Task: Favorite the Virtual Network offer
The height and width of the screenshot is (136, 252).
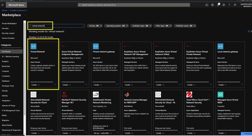Action: click(55, 85)
